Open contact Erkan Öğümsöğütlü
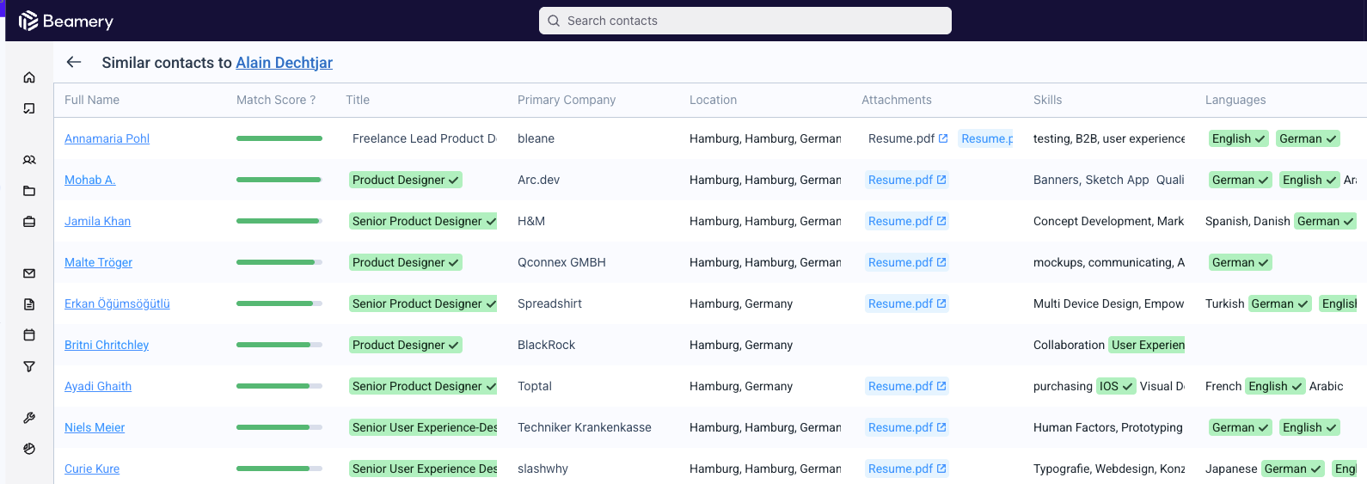 (x=117, y=303)
